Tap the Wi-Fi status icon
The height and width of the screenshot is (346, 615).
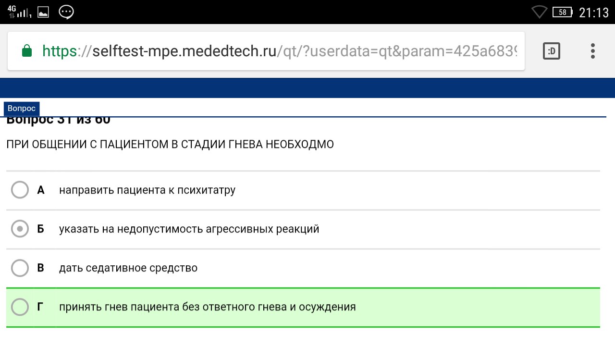[540, 12]
